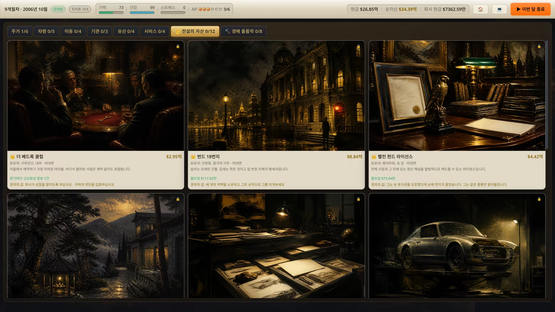Go to the 유산 0/4 tab
555x312 pixels.
coord(126,31)
